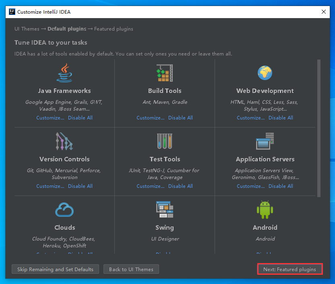Viewport: 335px width, 284px height.
Task: Click the Version Controls branches icon
Action: coord(64,141)
